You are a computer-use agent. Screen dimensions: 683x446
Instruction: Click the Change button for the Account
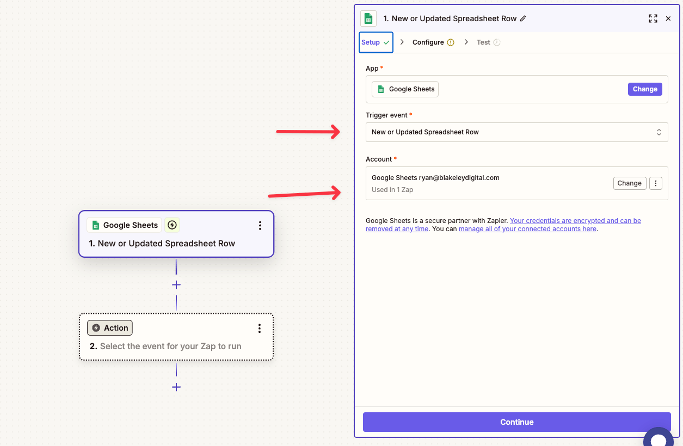tap(630, 183)
